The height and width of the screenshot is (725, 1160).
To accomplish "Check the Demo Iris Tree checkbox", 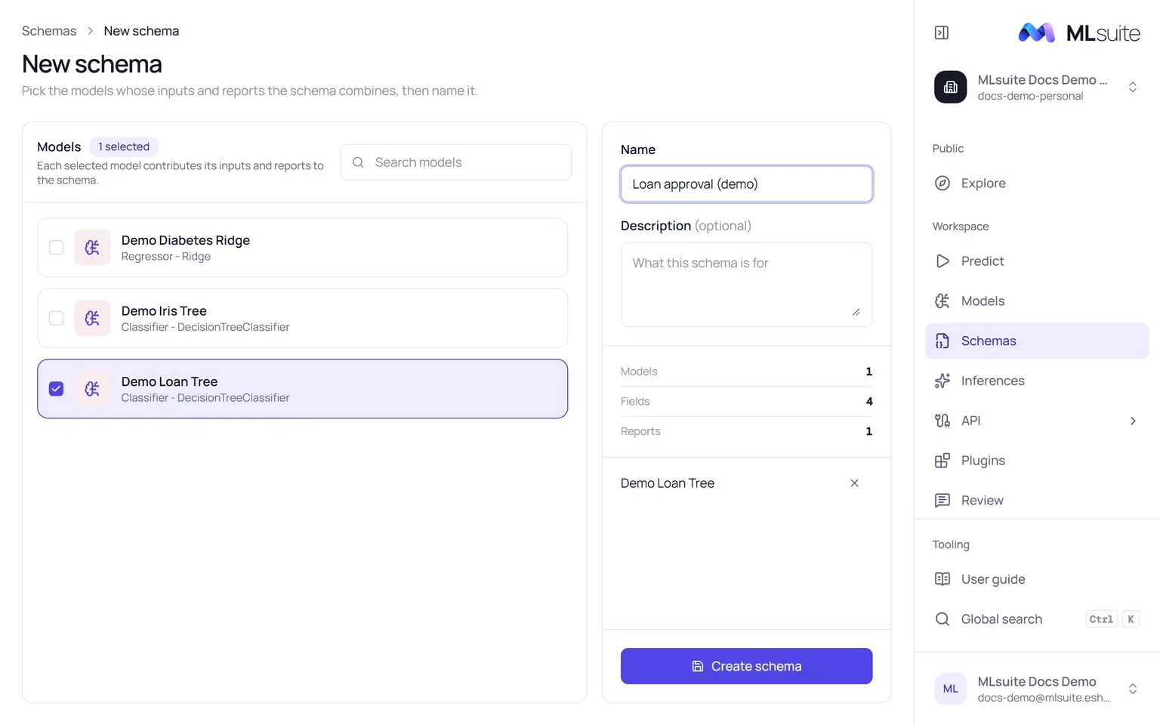I will point(56,318).
